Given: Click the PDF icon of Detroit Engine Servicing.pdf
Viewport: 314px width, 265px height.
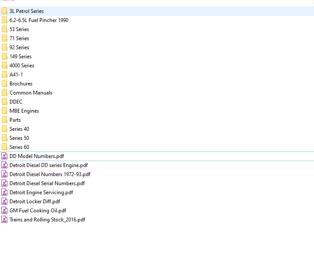Looking at the screenshot, I should (4, 192).
